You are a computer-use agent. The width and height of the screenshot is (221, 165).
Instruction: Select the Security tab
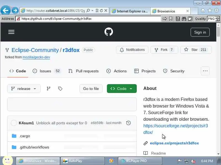[174, 71]
